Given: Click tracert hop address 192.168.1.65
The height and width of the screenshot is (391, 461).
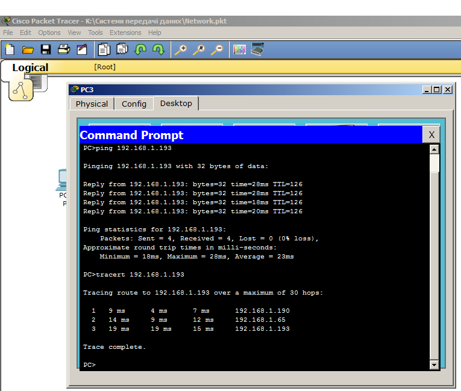Looking at the screenshot, I should click(260, 320).
